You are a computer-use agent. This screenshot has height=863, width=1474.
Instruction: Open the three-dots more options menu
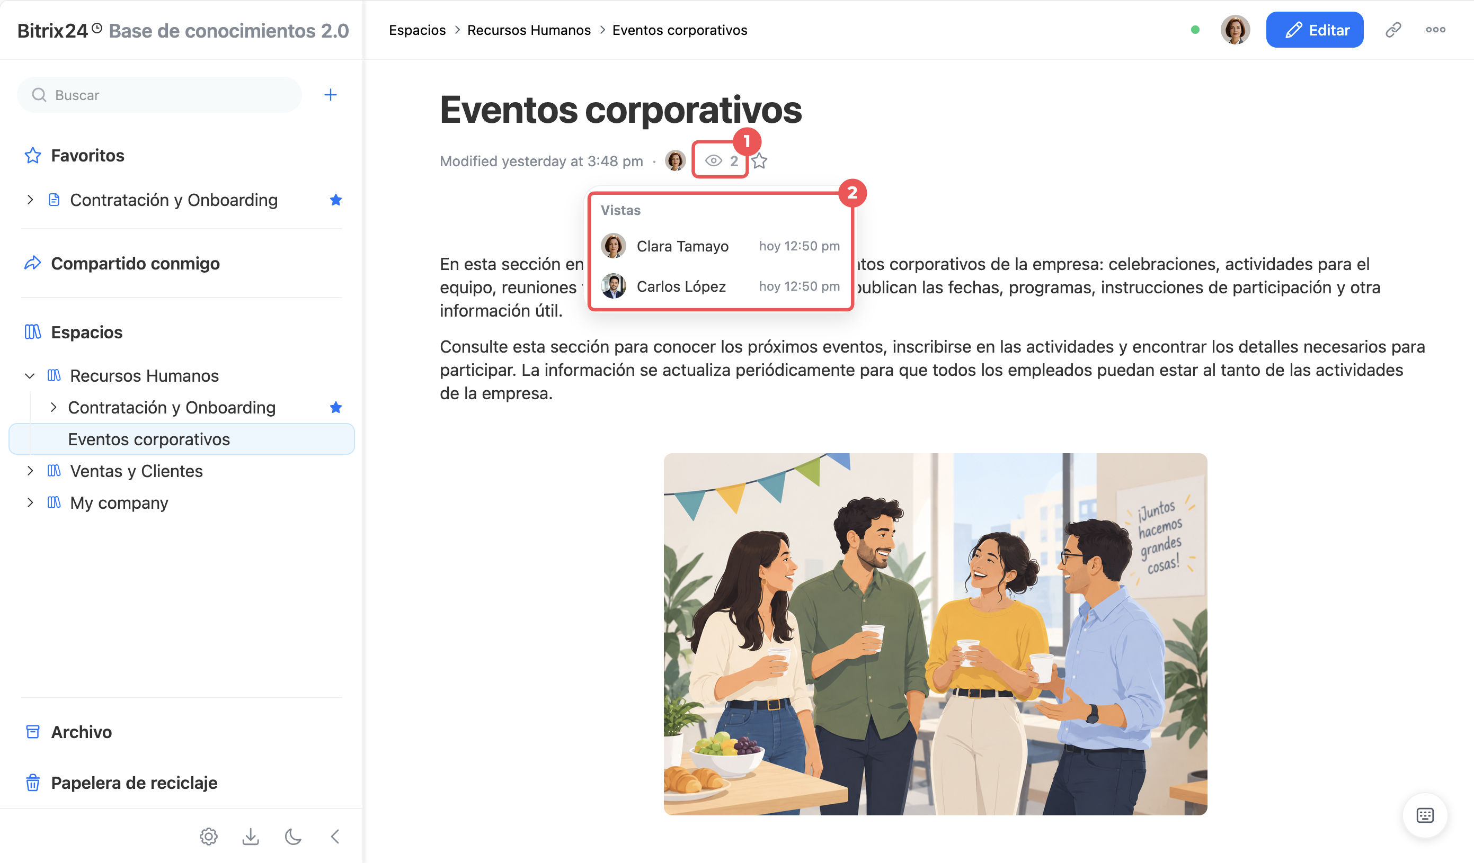point(1435,30)
